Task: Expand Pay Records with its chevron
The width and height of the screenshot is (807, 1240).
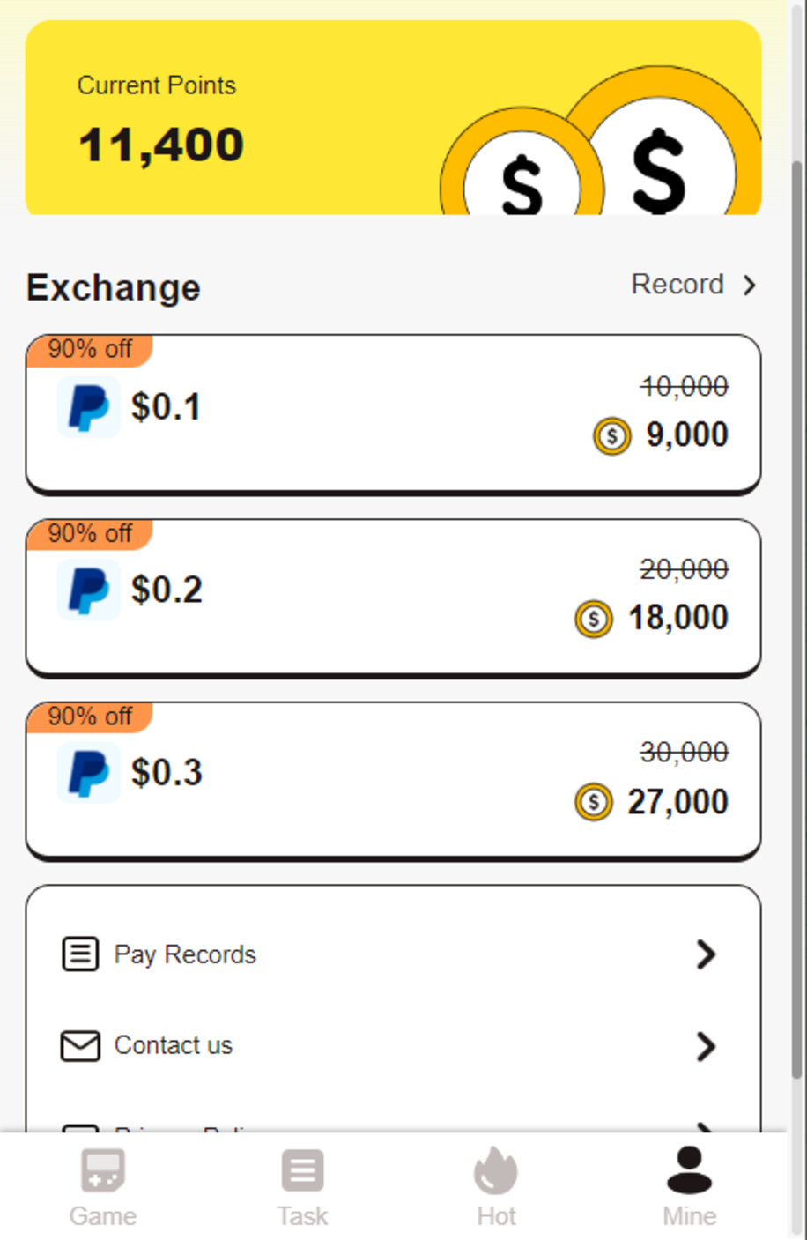Action: click(x=706, y=954)
